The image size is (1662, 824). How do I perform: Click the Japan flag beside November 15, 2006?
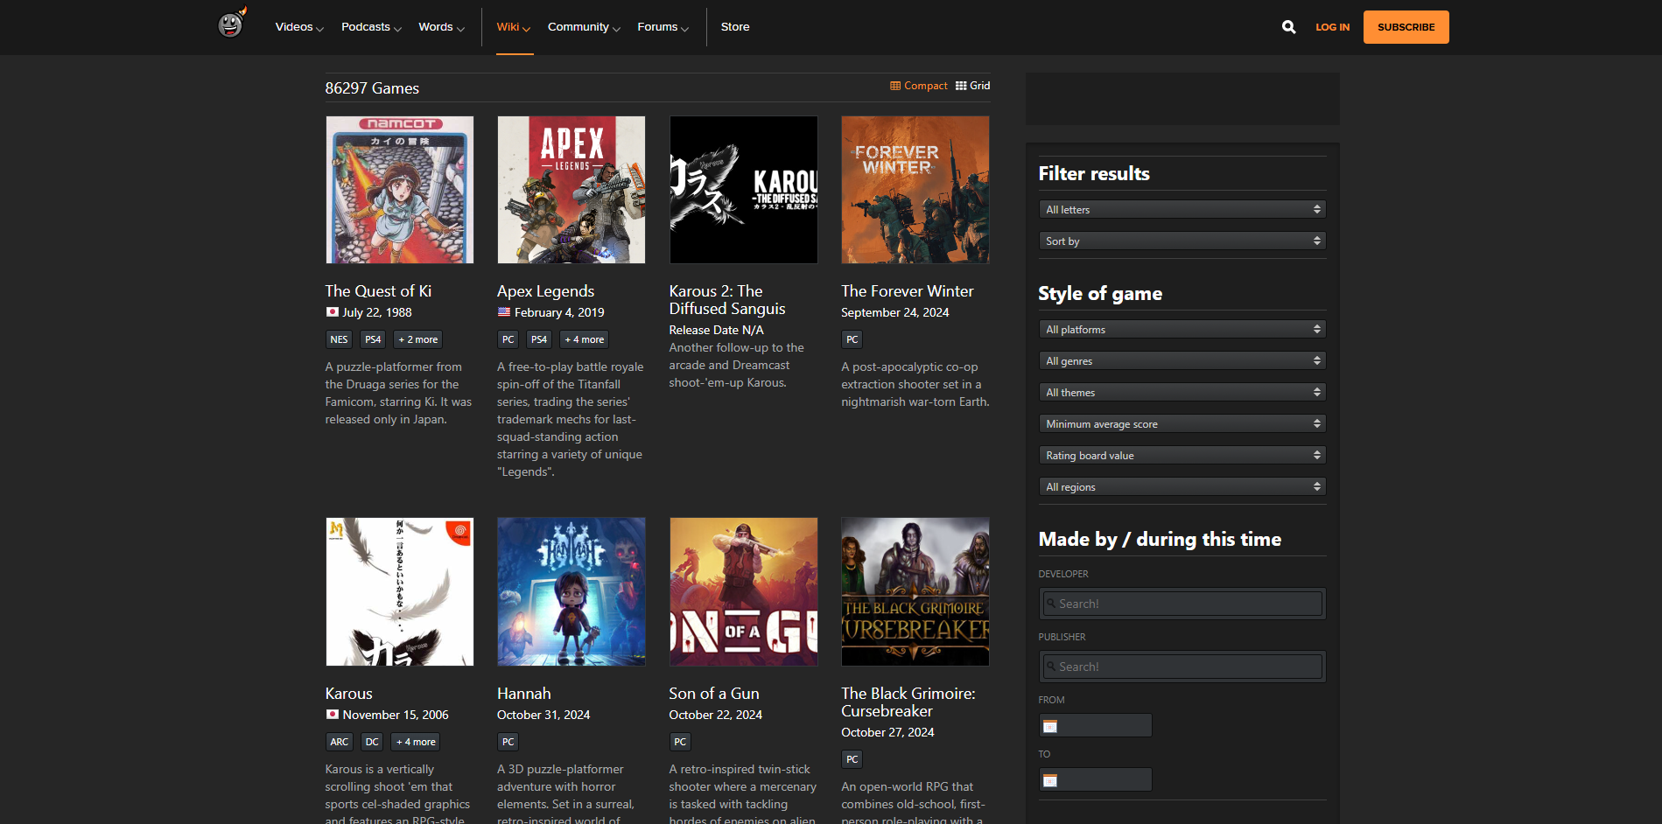click(333, 715)
